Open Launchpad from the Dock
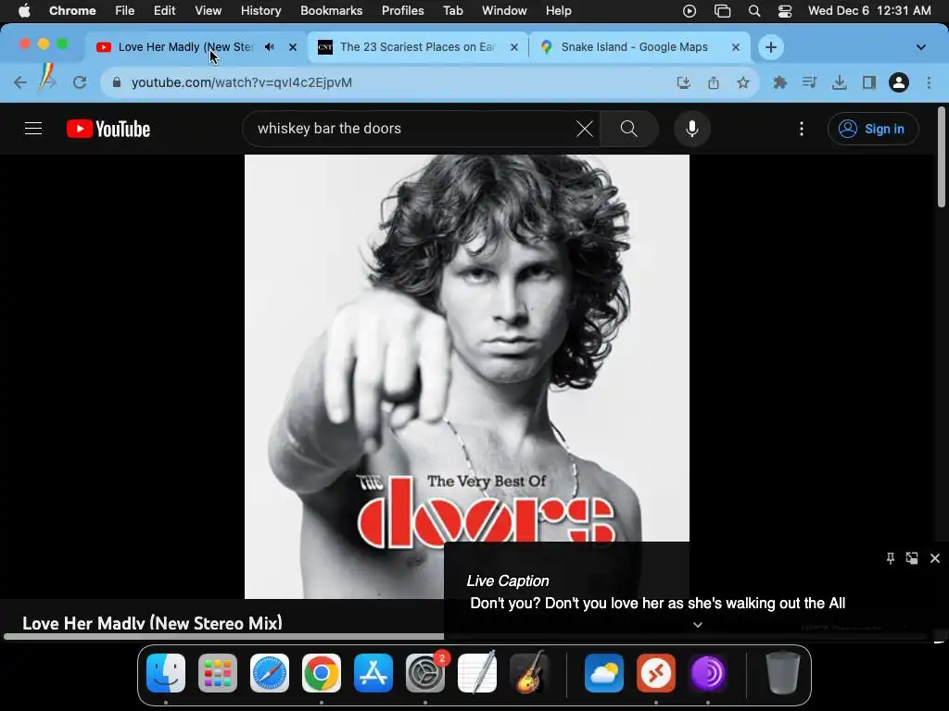 click(x=217, y=672)
